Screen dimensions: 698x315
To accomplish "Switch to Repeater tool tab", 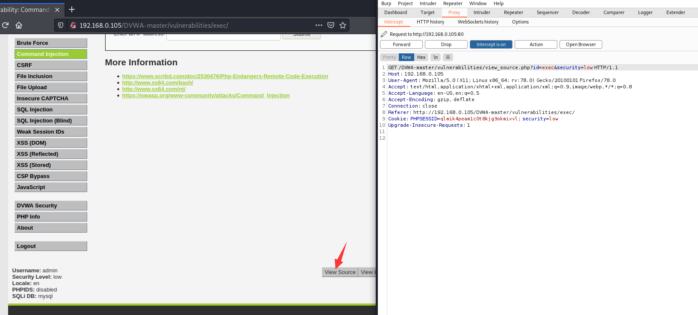I will coord(513,12).
